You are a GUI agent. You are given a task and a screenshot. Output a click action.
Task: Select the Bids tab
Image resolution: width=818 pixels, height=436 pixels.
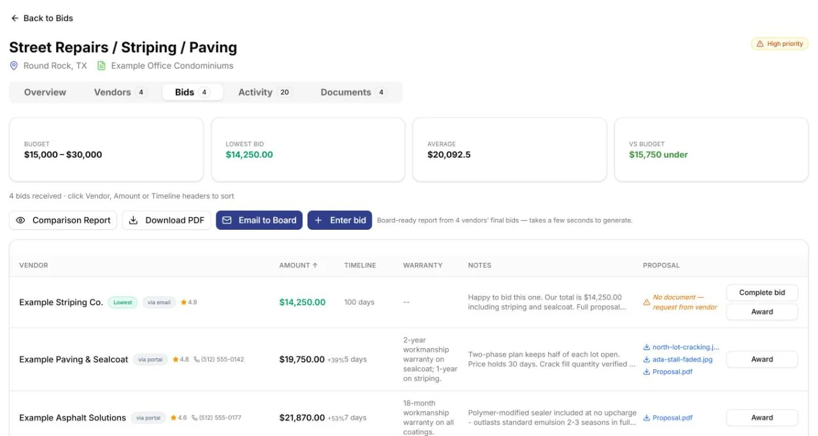[x=192, y=92]
